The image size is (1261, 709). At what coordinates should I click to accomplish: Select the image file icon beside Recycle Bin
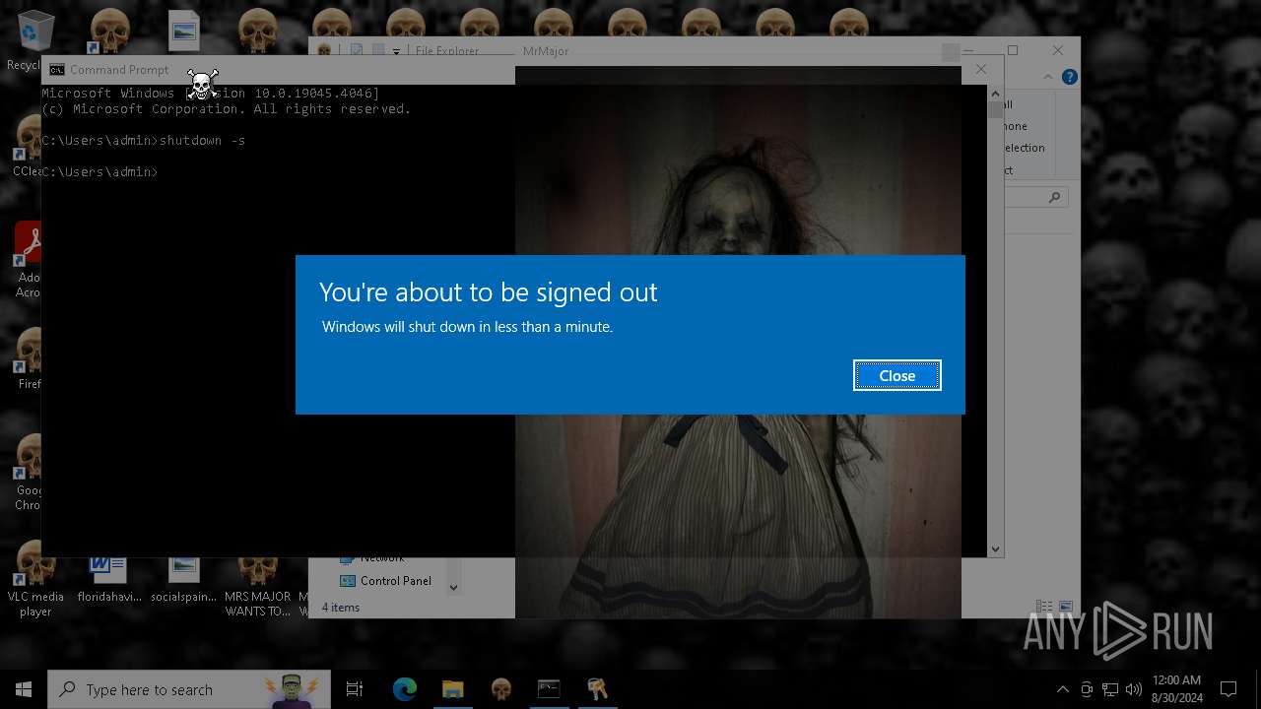(184, 31)
